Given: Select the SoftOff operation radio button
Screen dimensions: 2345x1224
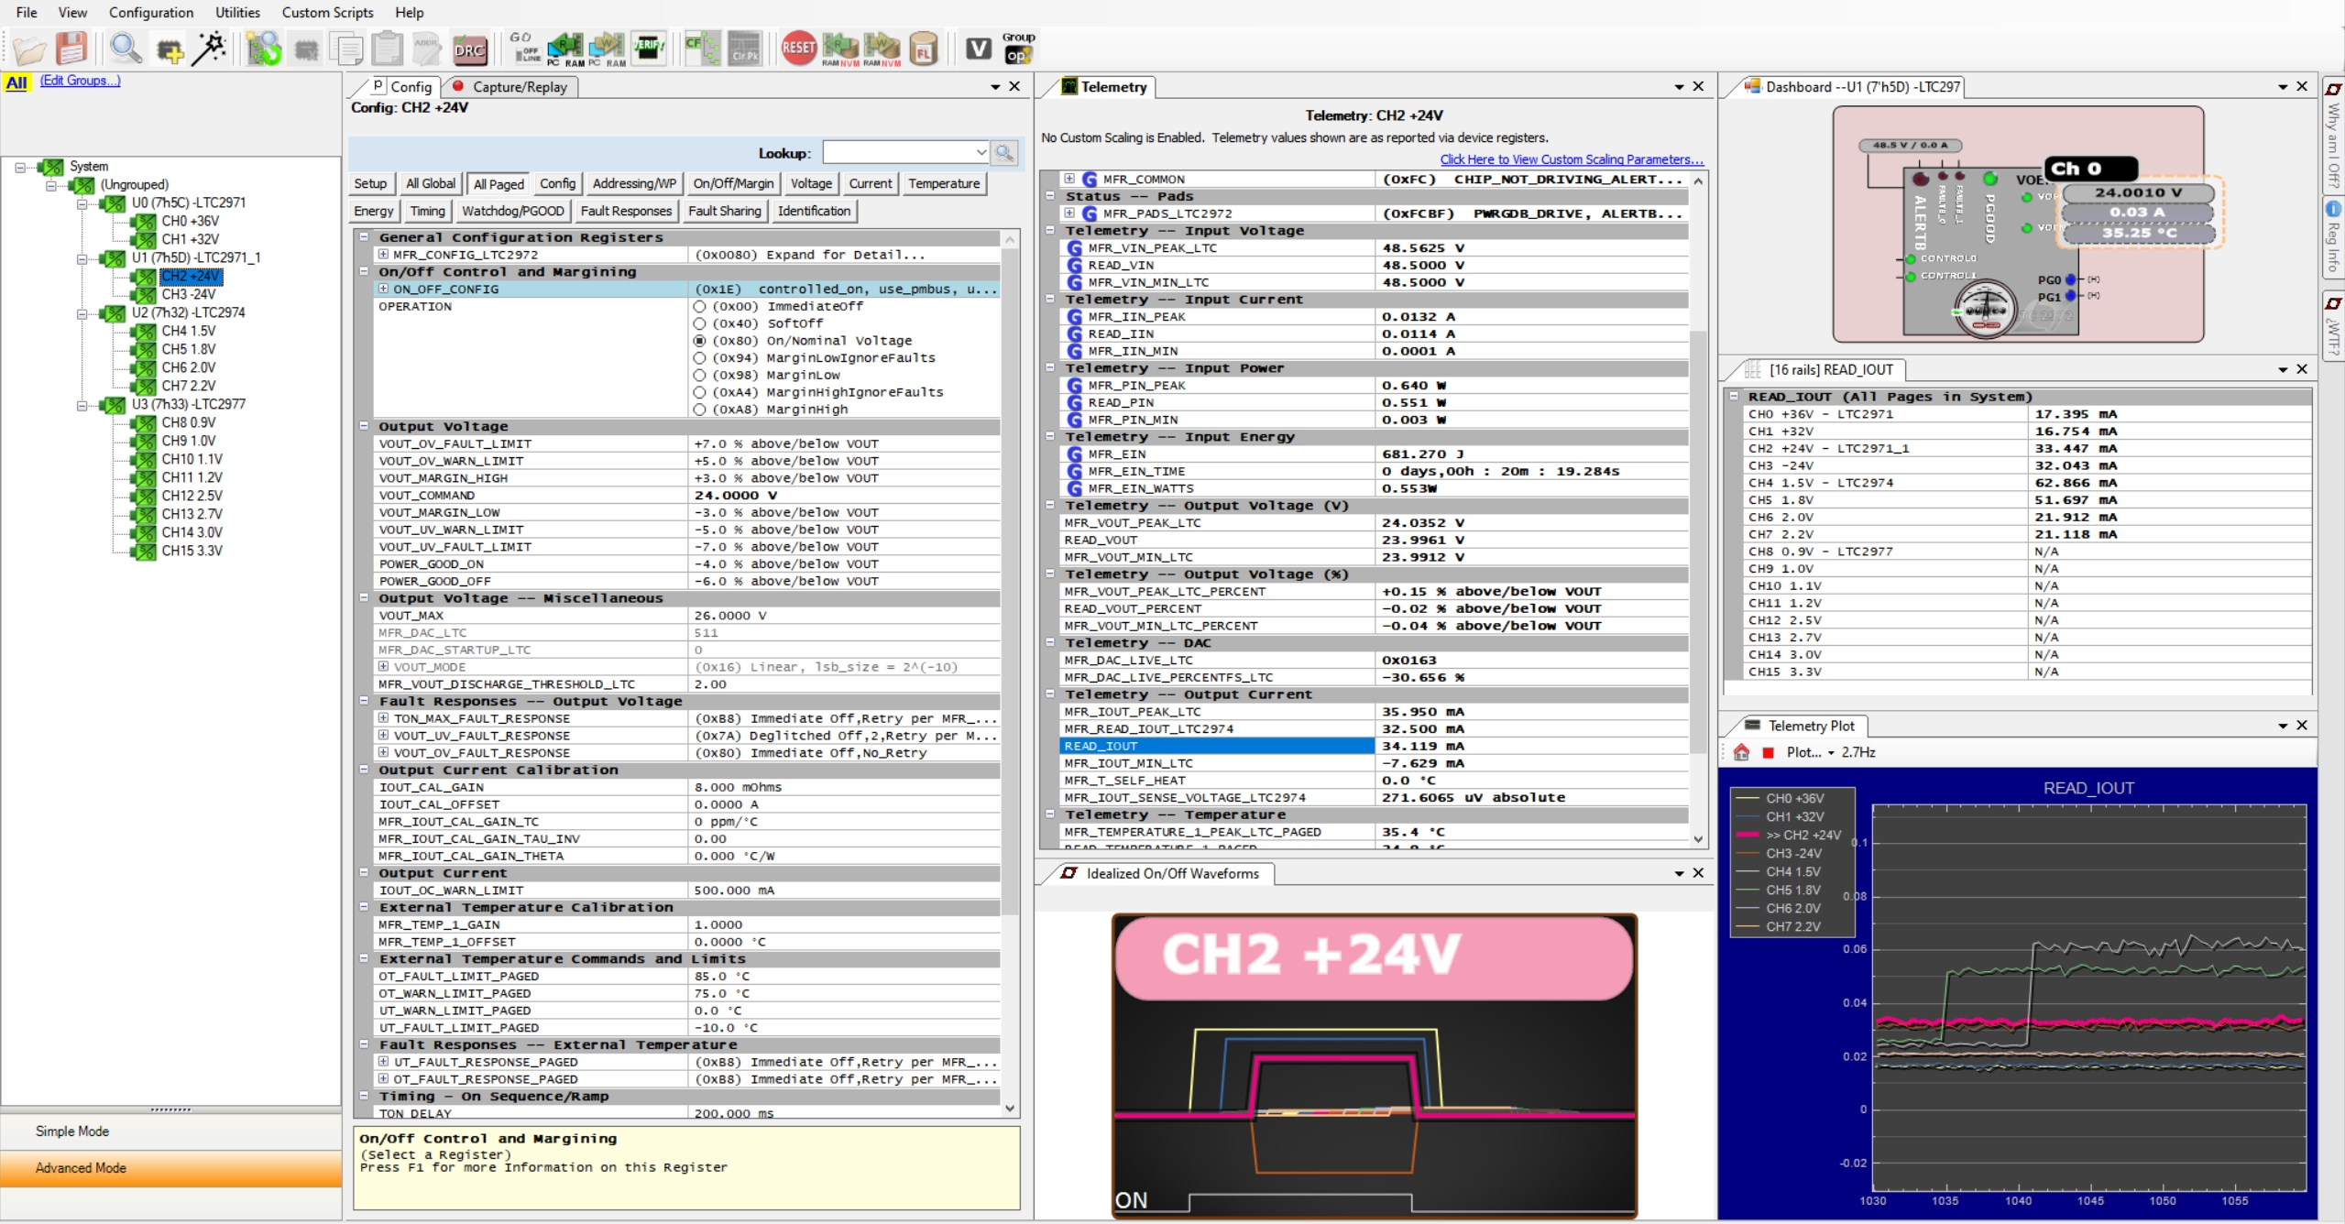Looking at the screenshot, I should tap(700, 324).
